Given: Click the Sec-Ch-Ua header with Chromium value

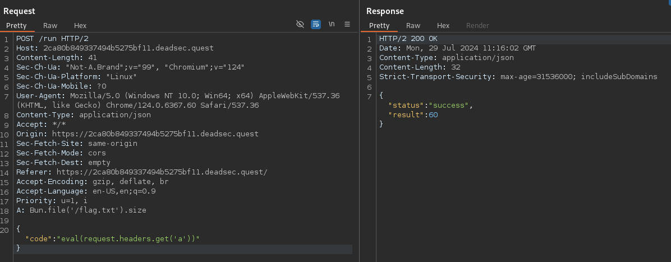Looking at the screenshot, I should pos(130,67).
